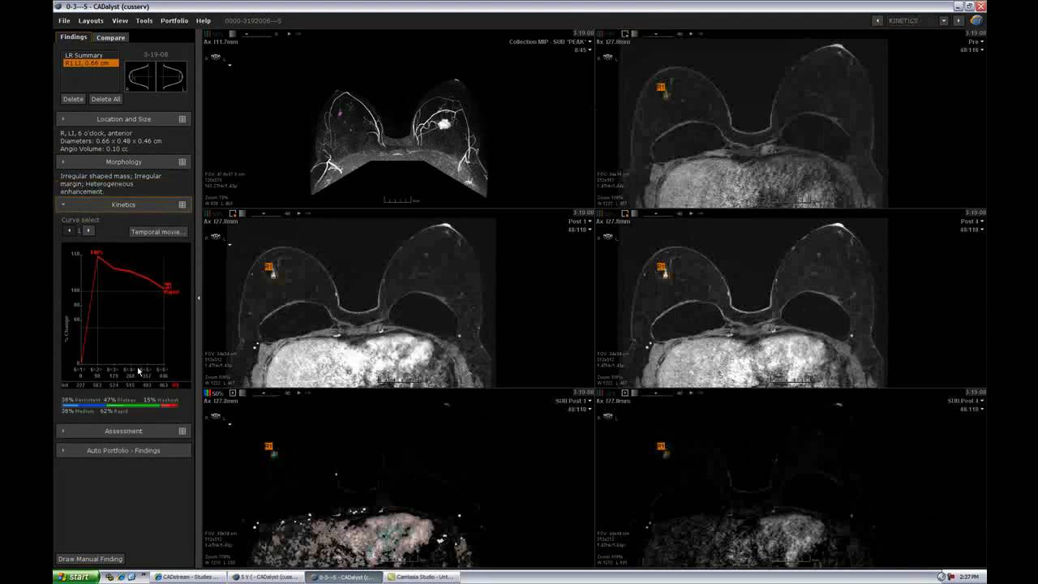The image size is (1038, 584).
Task: Open Morphology grid options icon
Action: coord(182,162)
